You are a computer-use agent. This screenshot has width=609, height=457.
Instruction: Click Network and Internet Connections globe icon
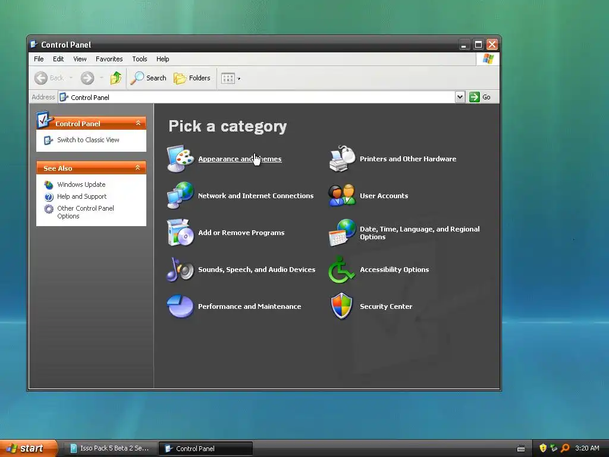click(180, 195)
